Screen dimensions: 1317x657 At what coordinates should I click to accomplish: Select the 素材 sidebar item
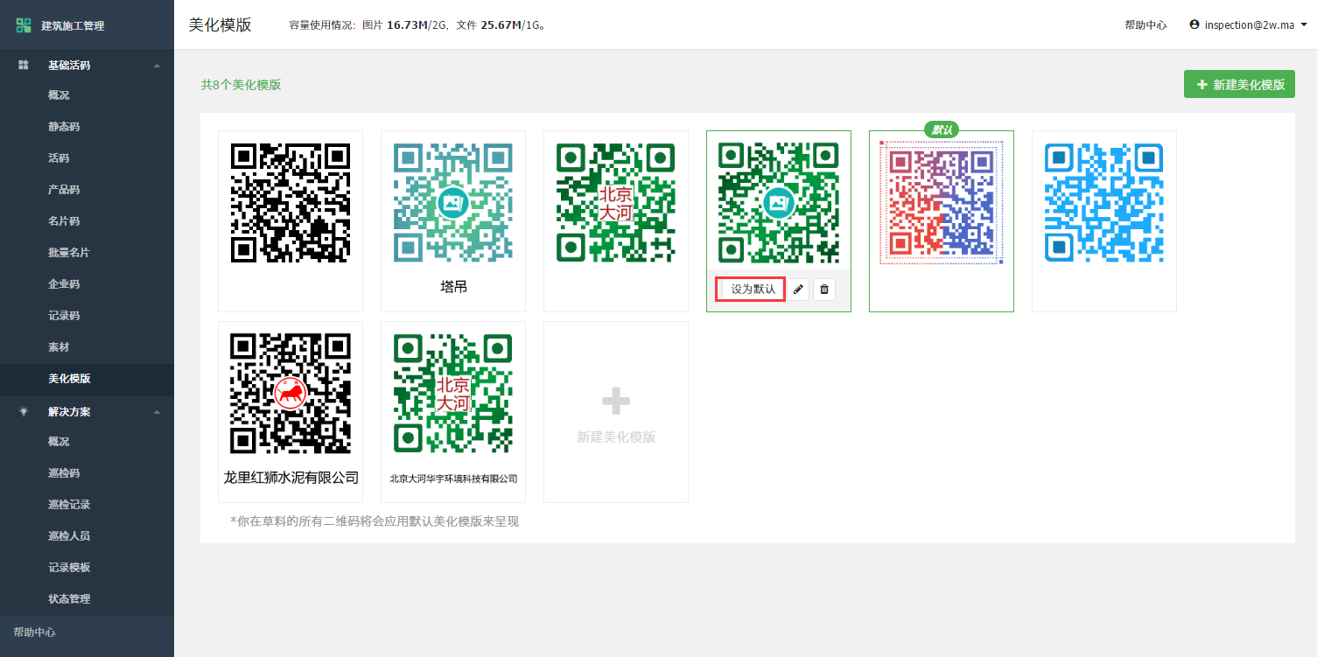pos(59,347)
